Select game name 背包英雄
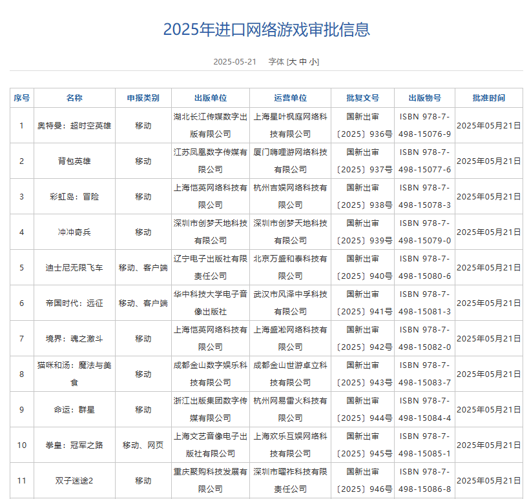Image resolution: width=529 pixels, height=499 pixels. pyautogui.click(x=74, y=161)
